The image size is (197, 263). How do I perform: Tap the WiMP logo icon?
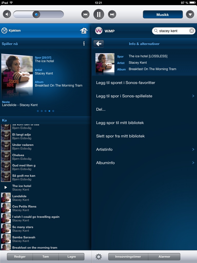[x=99, y=31]
